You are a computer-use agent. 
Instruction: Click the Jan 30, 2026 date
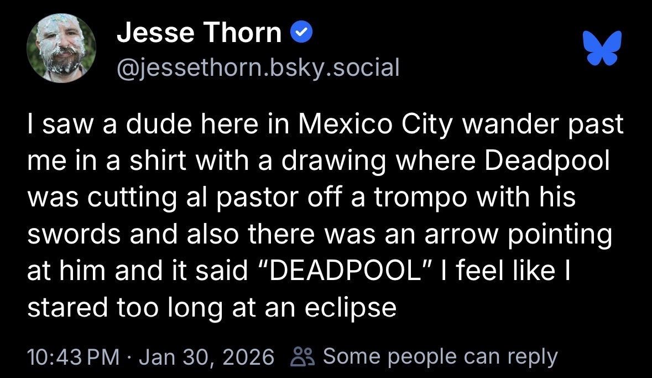206,357
